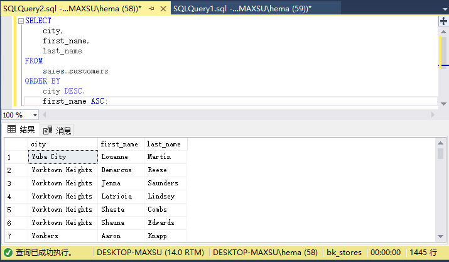This screenshot has height=262, width=449.
Task: Select the Louanne cell
Action: click(x=121, y=157)
